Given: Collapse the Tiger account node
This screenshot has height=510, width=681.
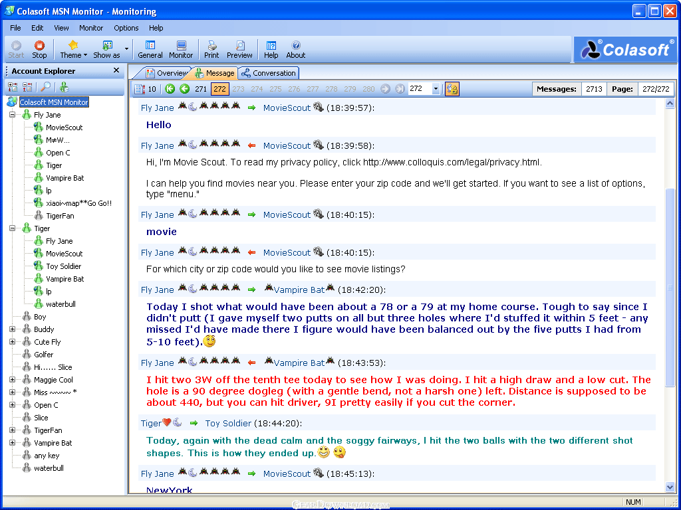Looking at the screenshot, I should coord(12,228).
